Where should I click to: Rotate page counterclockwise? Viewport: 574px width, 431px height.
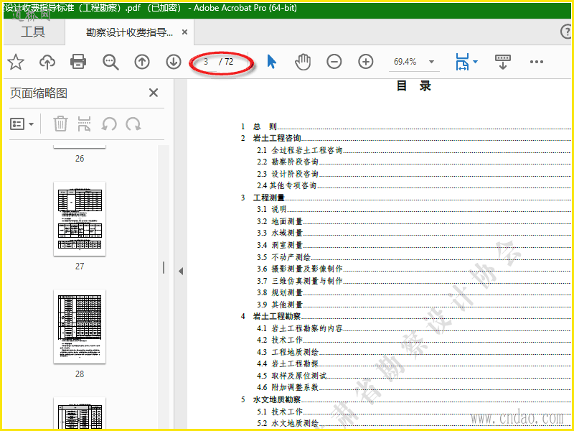tap(109, 124)
